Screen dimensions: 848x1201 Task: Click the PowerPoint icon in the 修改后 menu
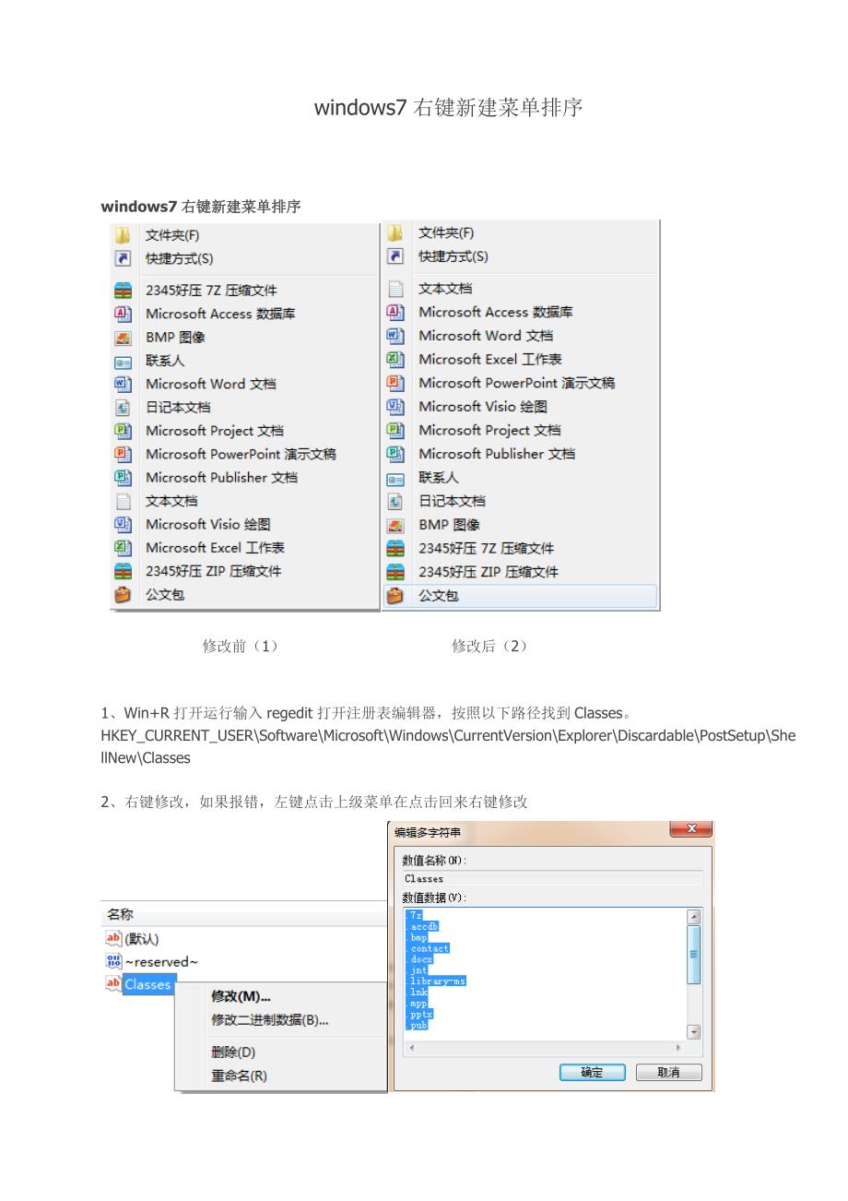tap(395, 383)
